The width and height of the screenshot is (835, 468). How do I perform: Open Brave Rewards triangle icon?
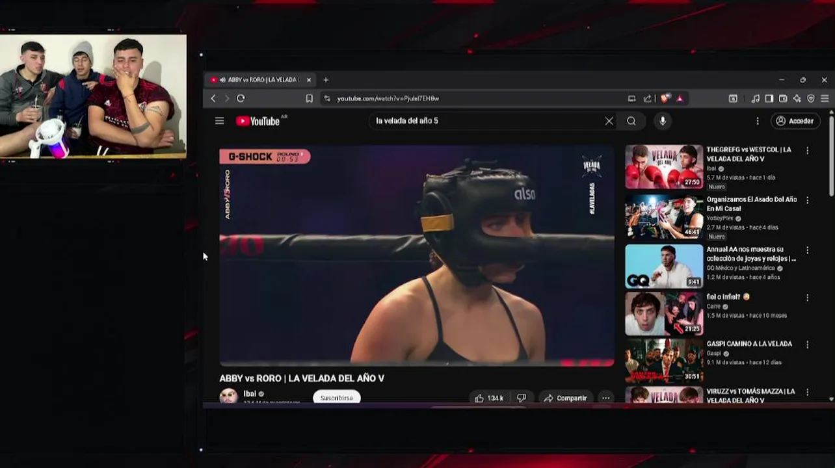679,99
